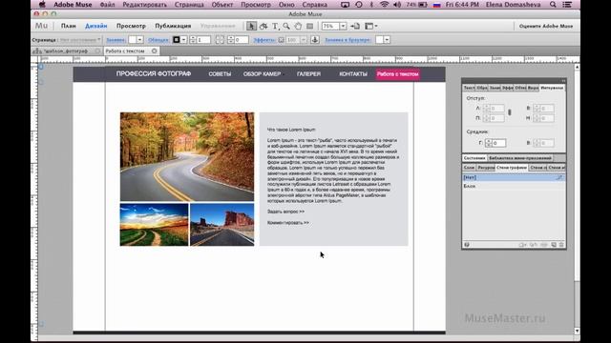Click the black stroke color swatch
Screen dimensions: 611x343
tap(176, 40)
